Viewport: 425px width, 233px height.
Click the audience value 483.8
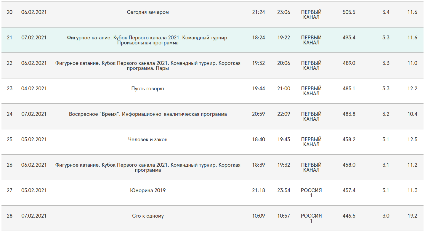[x=349, y=114]
